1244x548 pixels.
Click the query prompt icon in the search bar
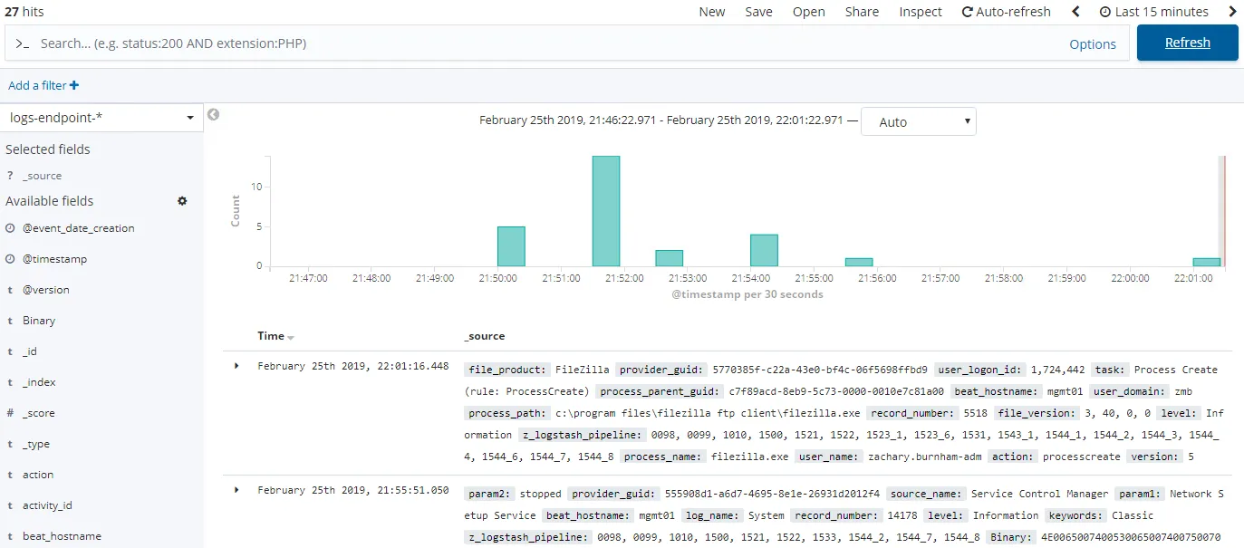click(23, 43)
